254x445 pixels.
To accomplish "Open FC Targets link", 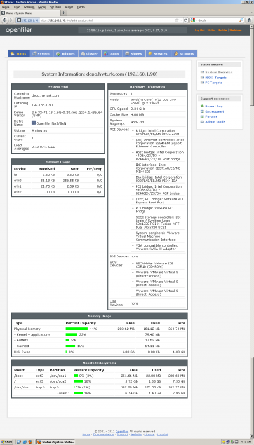I will (214, 83).
